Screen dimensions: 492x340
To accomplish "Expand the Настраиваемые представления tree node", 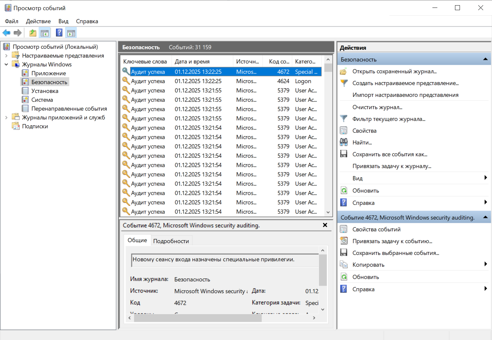I will [x=6, y=56].
